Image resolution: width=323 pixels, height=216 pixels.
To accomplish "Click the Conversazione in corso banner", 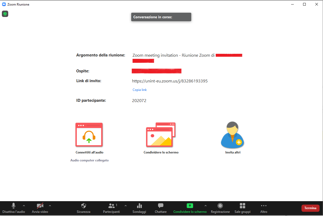I will tap(161, 17).
